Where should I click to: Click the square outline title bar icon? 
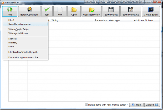(137, 2)
